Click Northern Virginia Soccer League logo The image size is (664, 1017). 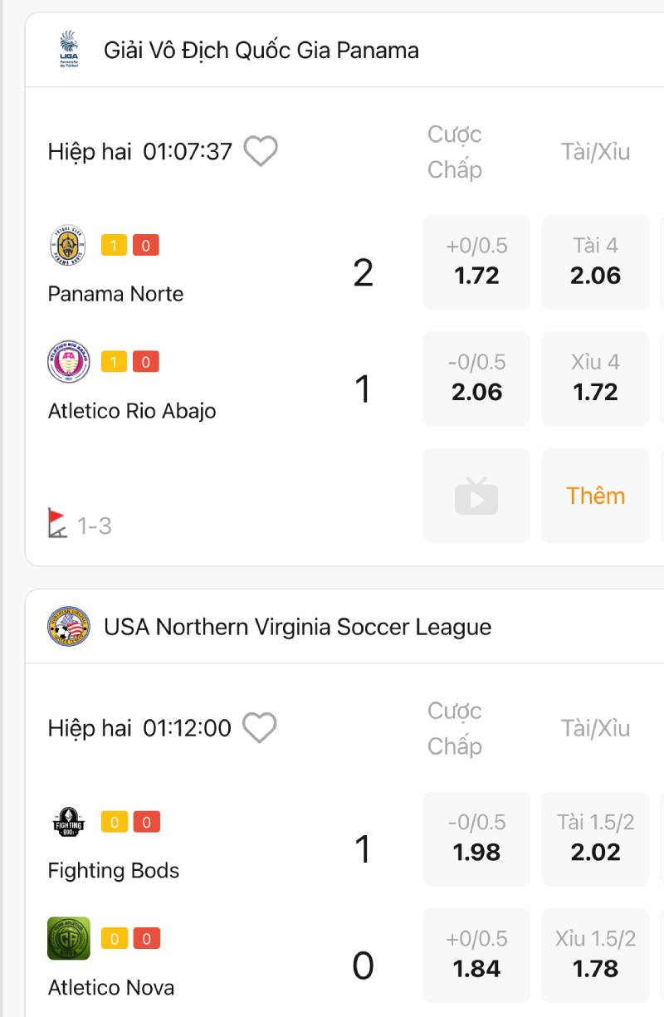(x=68, y=627)
